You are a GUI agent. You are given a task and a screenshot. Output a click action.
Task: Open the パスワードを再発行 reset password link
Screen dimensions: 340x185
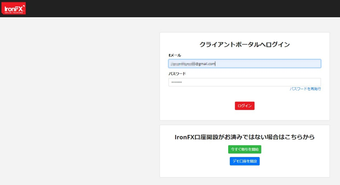tap(305, 89)
